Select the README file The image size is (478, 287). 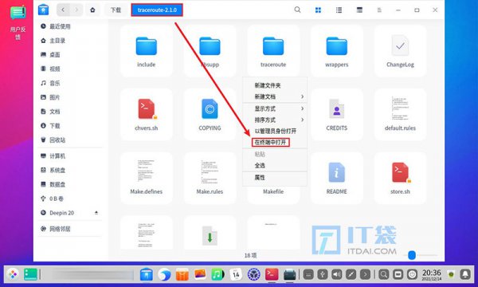[336, 178]
